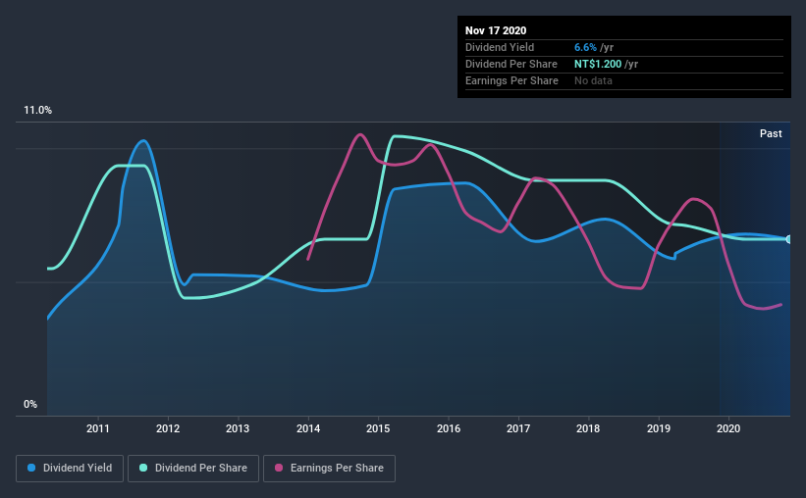This screenshot has height=498, width=806.
Task: Click the tooltip Dividend Per Share row label
Action: (x=510, y=64)
